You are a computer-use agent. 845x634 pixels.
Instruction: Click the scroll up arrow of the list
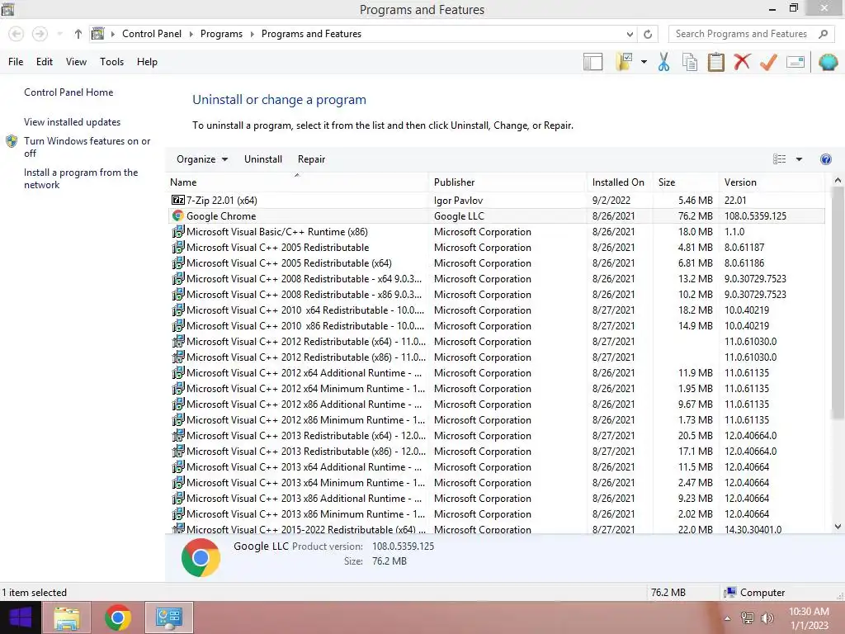pos(838,181)
